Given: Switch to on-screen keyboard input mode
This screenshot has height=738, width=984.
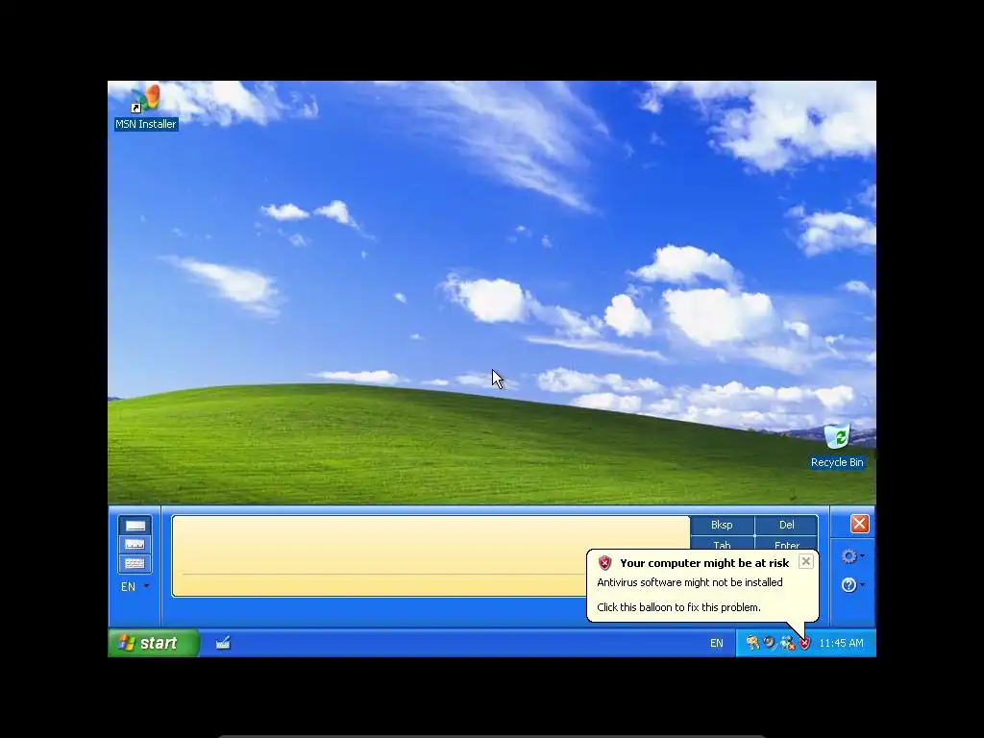Looking at the screenshot, I should 135,563.
